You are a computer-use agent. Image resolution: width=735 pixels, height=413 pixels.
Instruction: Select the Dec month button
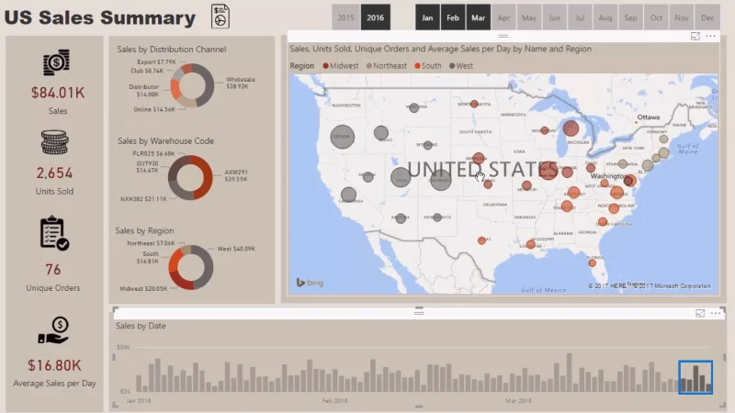[707, 17]
